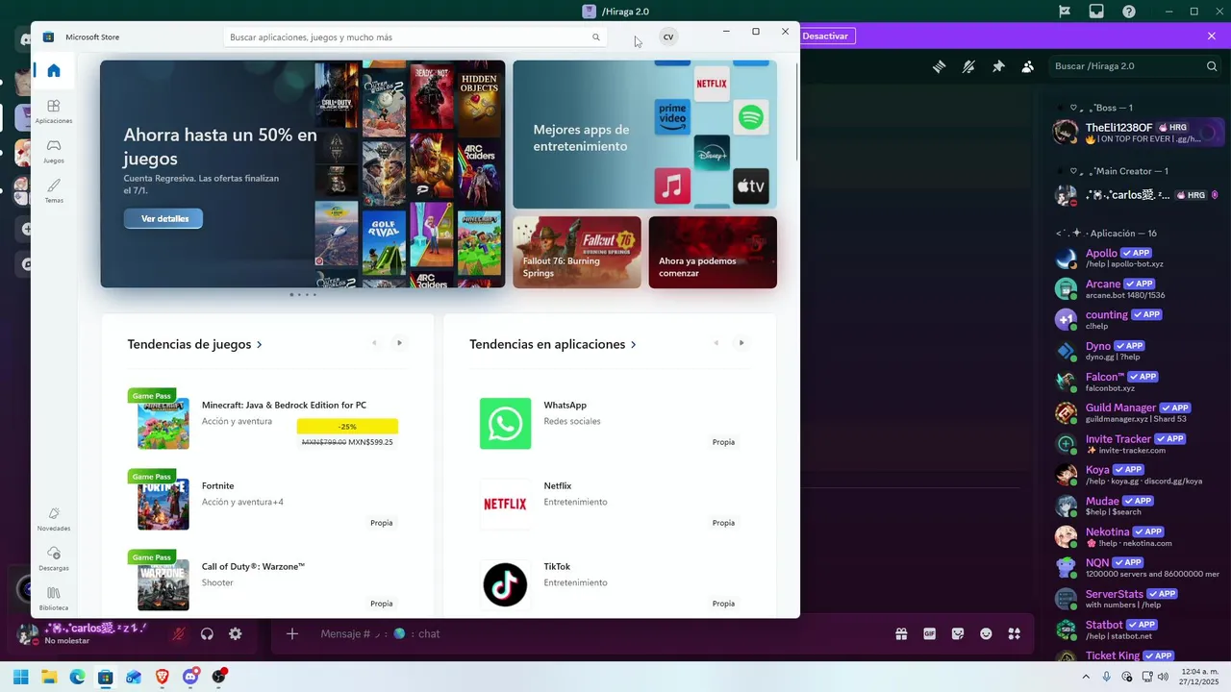Select member TheEli1238OF in Discord list
This screenshot has width=1231, height=692.
1137,133
